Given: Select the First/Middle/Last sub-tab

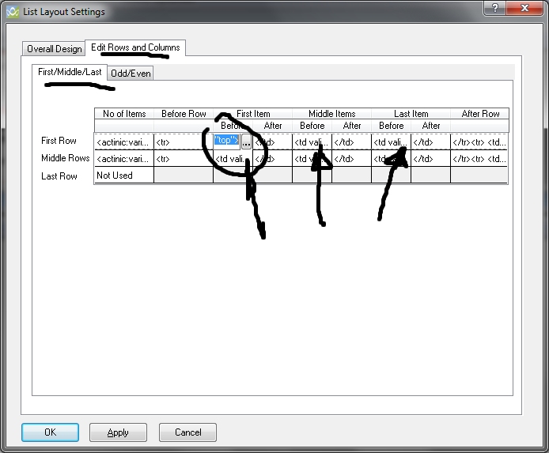Looking at the screenshot, I should tap(70, 72).
